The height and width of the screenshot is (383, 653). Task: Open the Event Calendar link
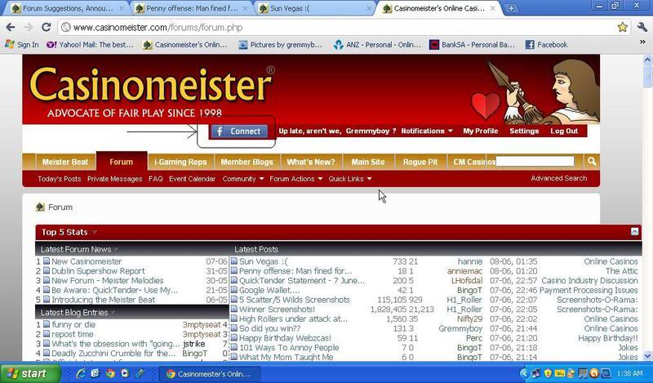click(x=192, y=179)
